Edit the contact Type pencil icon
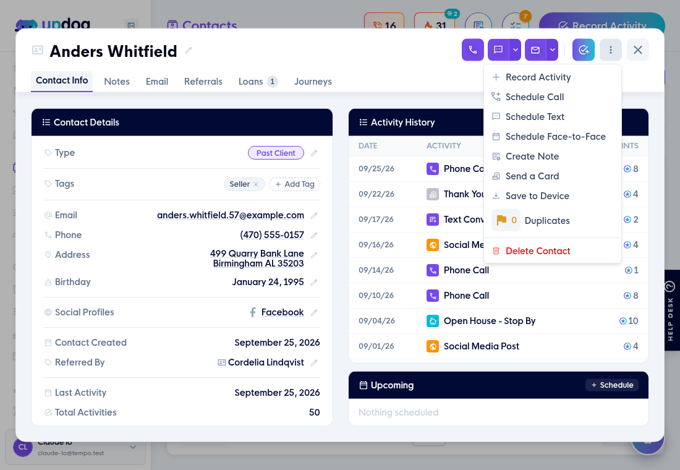Screen dimensions: 680x470 pyautogui.click(x=314, y=153)
